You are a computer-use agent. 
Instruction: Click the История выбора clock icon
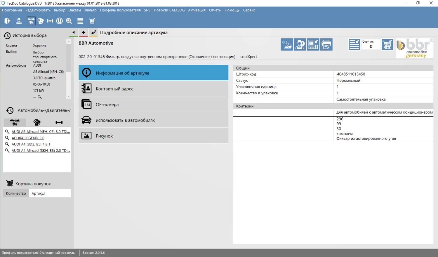pos(7,36)
